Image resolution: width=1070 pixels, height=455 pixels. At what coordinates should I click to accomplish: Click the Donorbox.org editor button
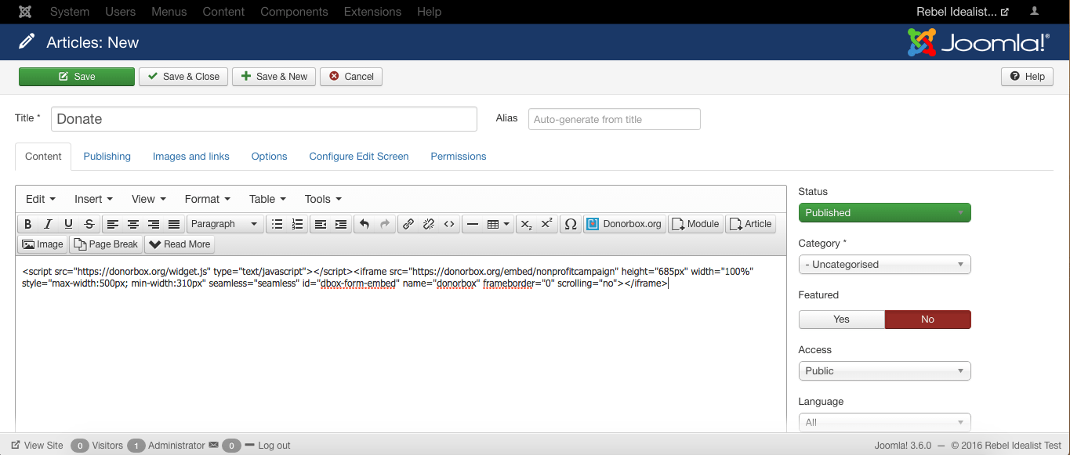point(625,224)
